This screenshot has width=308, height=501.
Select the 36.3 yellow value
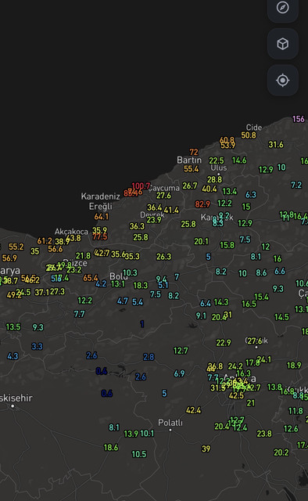point(137,226)
